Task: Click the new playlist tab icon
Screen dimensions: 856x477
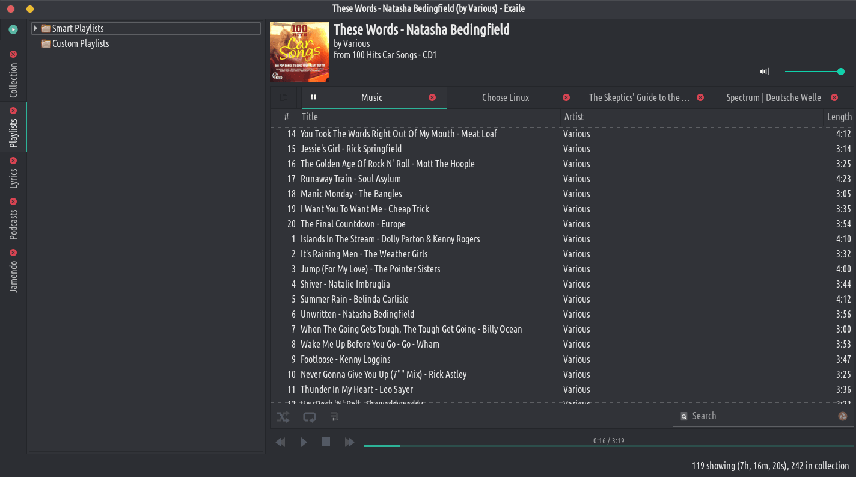Action: tap(284, 97)
